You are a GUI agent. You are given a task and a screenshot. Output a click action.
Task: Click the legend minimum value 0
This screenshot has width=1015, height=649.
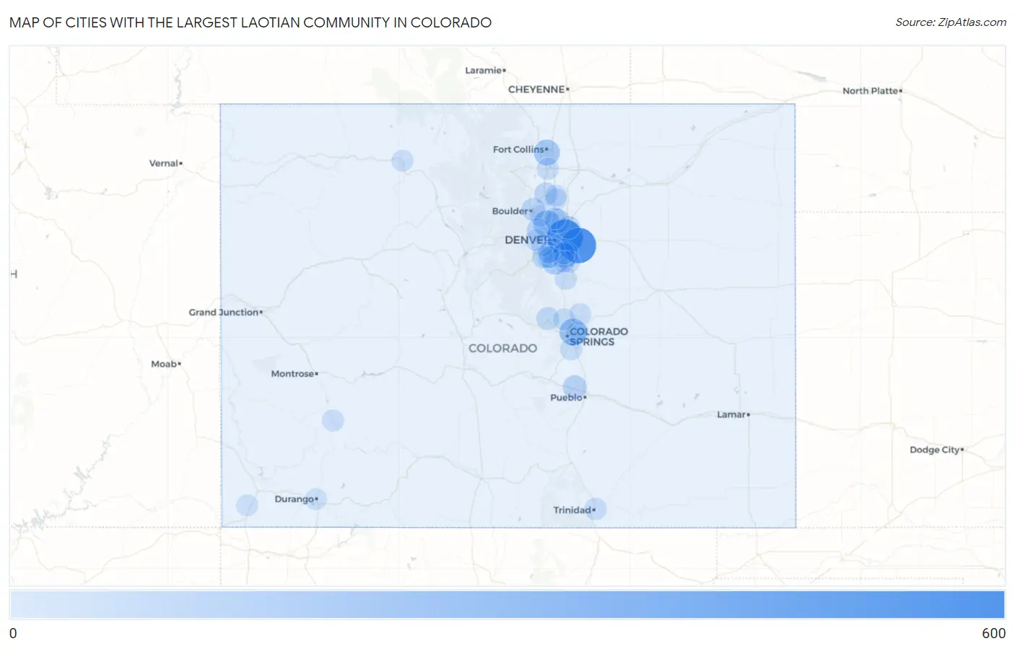pyautogui.click(x=13, y=633)
